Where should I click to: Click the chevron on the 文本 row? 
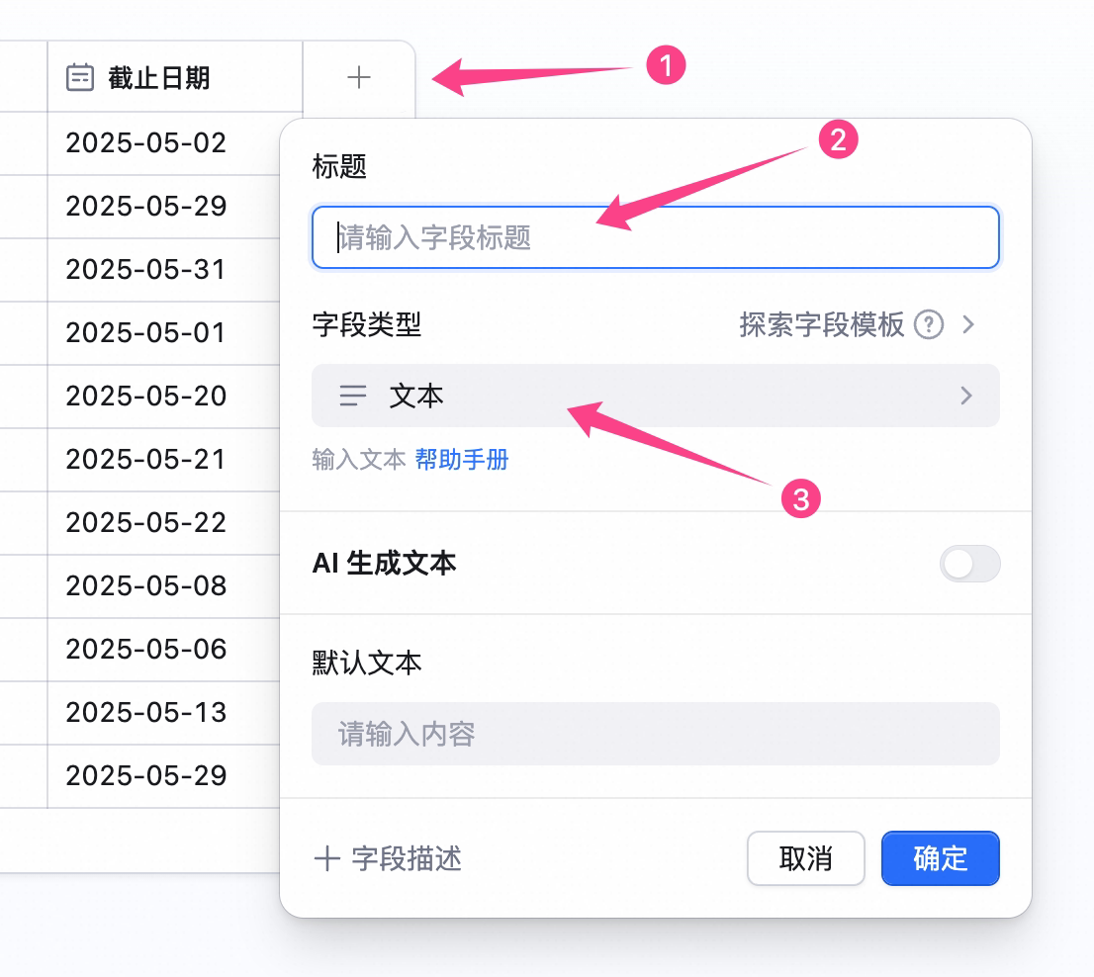pos(966,397)
